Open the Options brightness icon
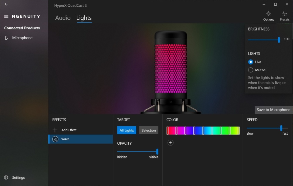 pyautogui.click(x=268, y=14)
